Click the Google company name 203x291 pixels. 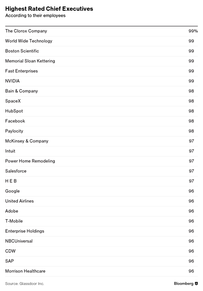[13, 191]
